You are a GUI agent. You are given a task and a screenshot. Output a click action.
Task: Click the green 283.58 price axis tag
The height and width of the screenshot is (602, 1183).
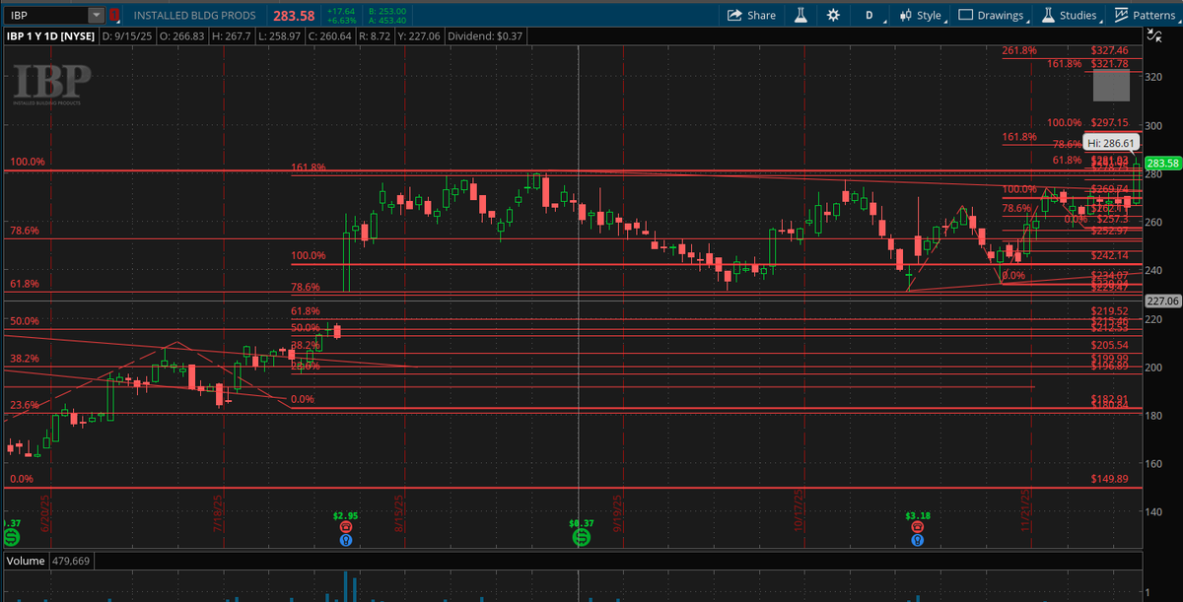tap(1164, 164)
